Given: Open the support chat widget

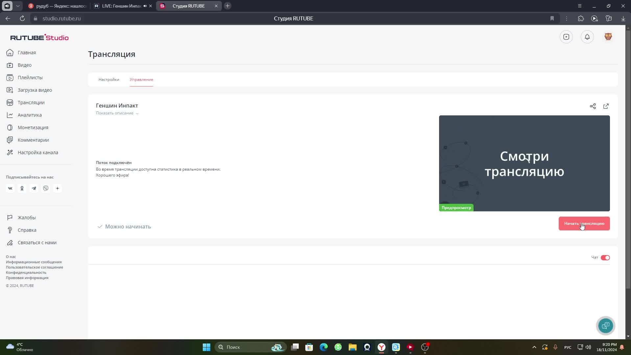Looking at the screenshot, I should pos(605,325).
